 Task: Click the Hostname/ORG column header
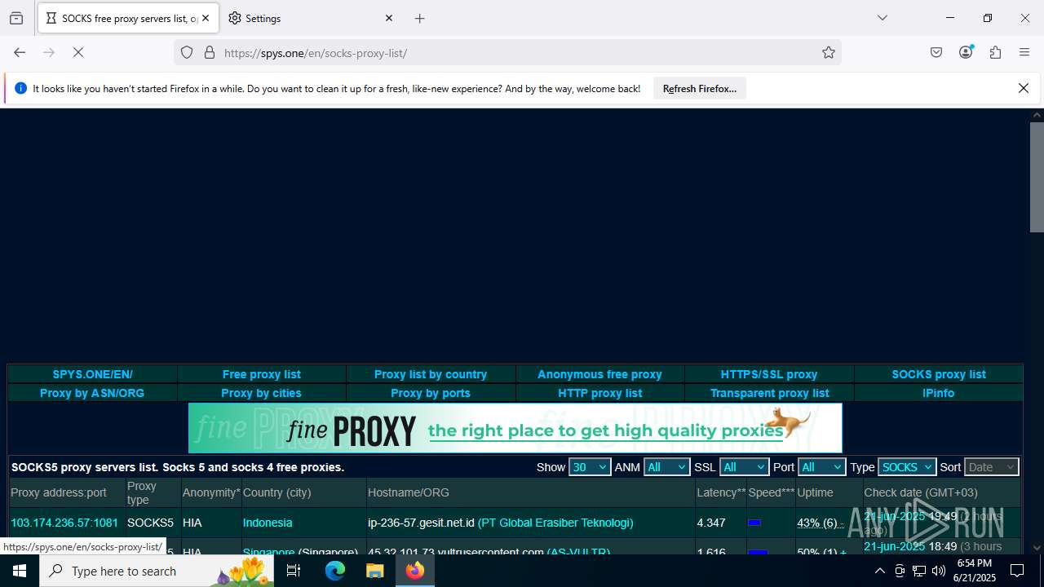pyautogui.click(x=409, y=492)
